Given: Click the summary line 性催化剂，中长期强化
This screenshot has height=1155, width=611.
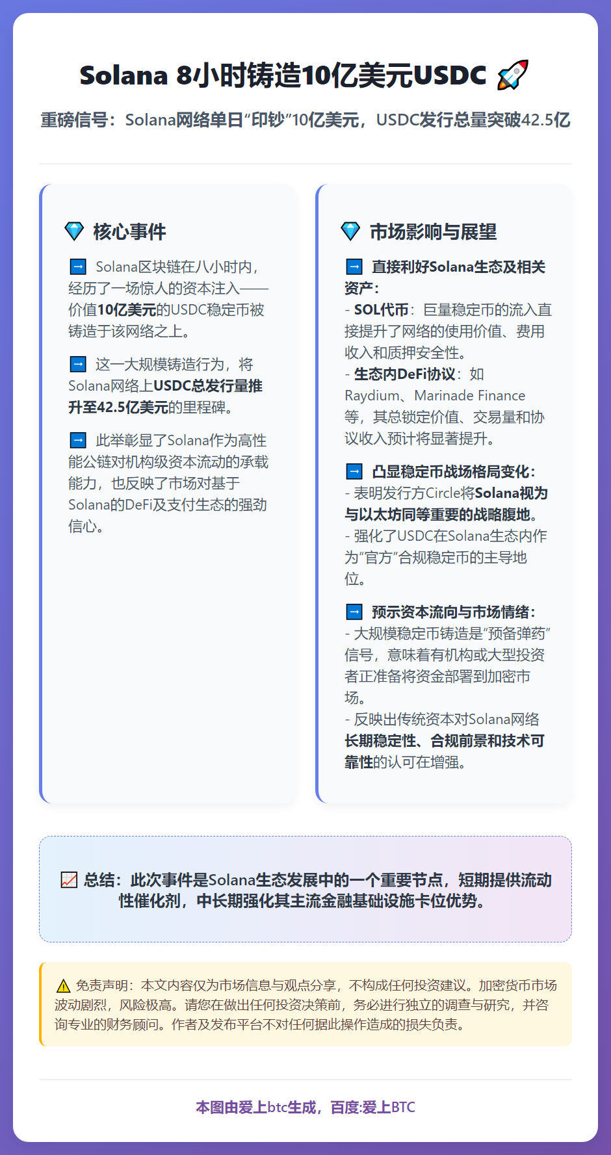Looking at the screenshot, I should click(303, 902).
